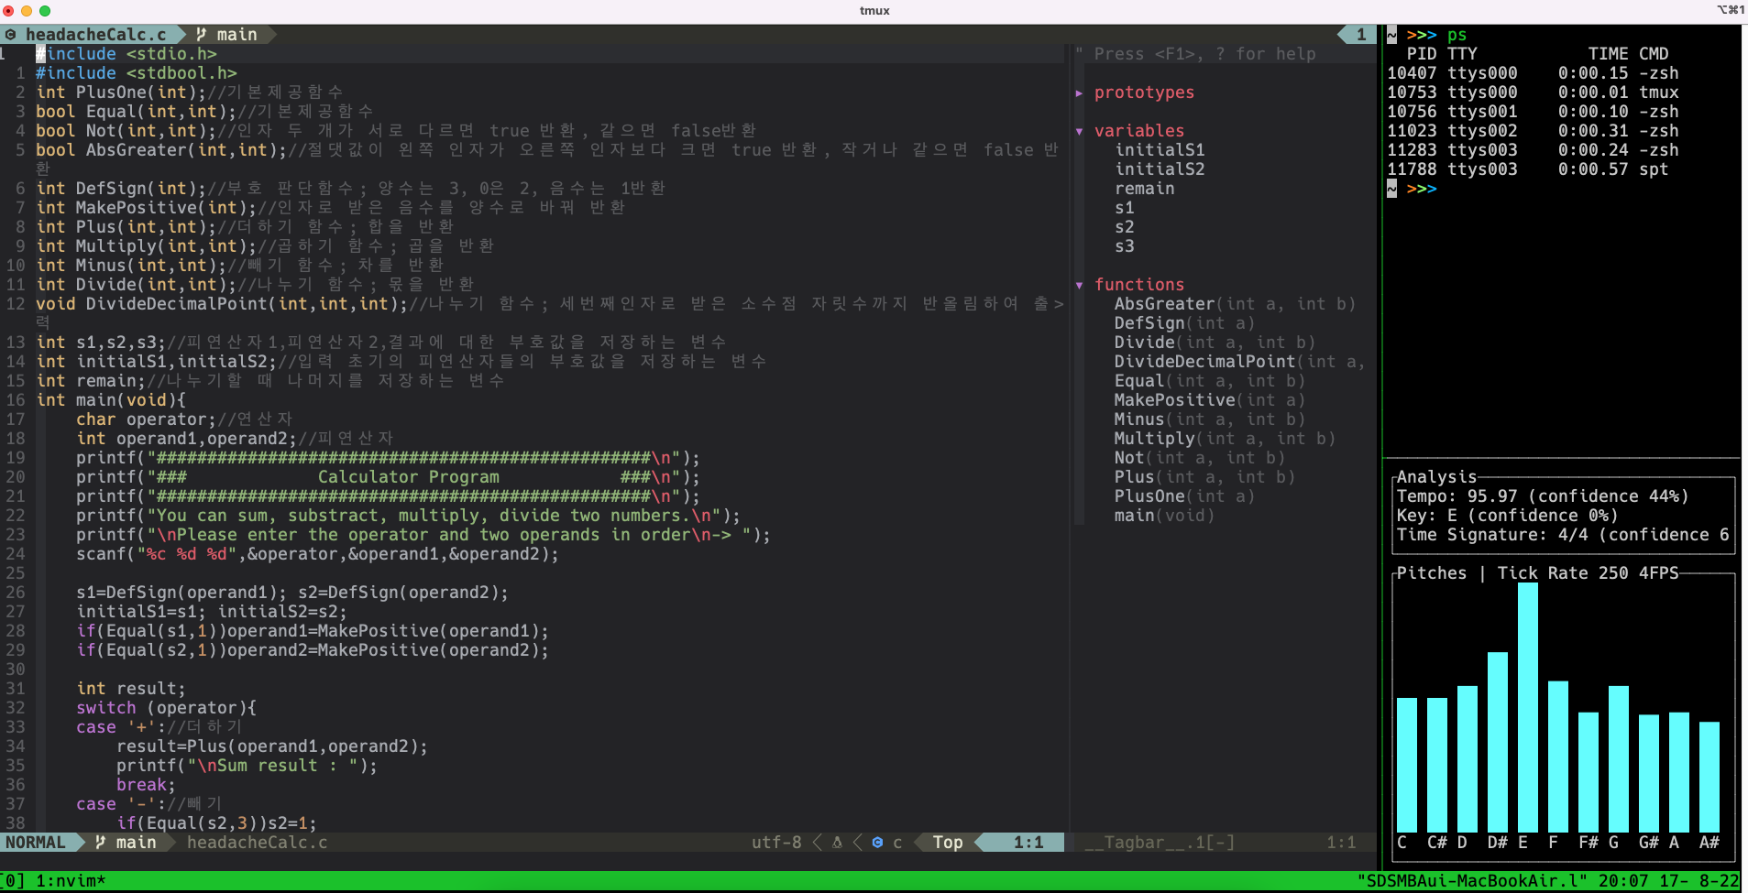Click the tmux process row PID 10753

[1533, 93]
